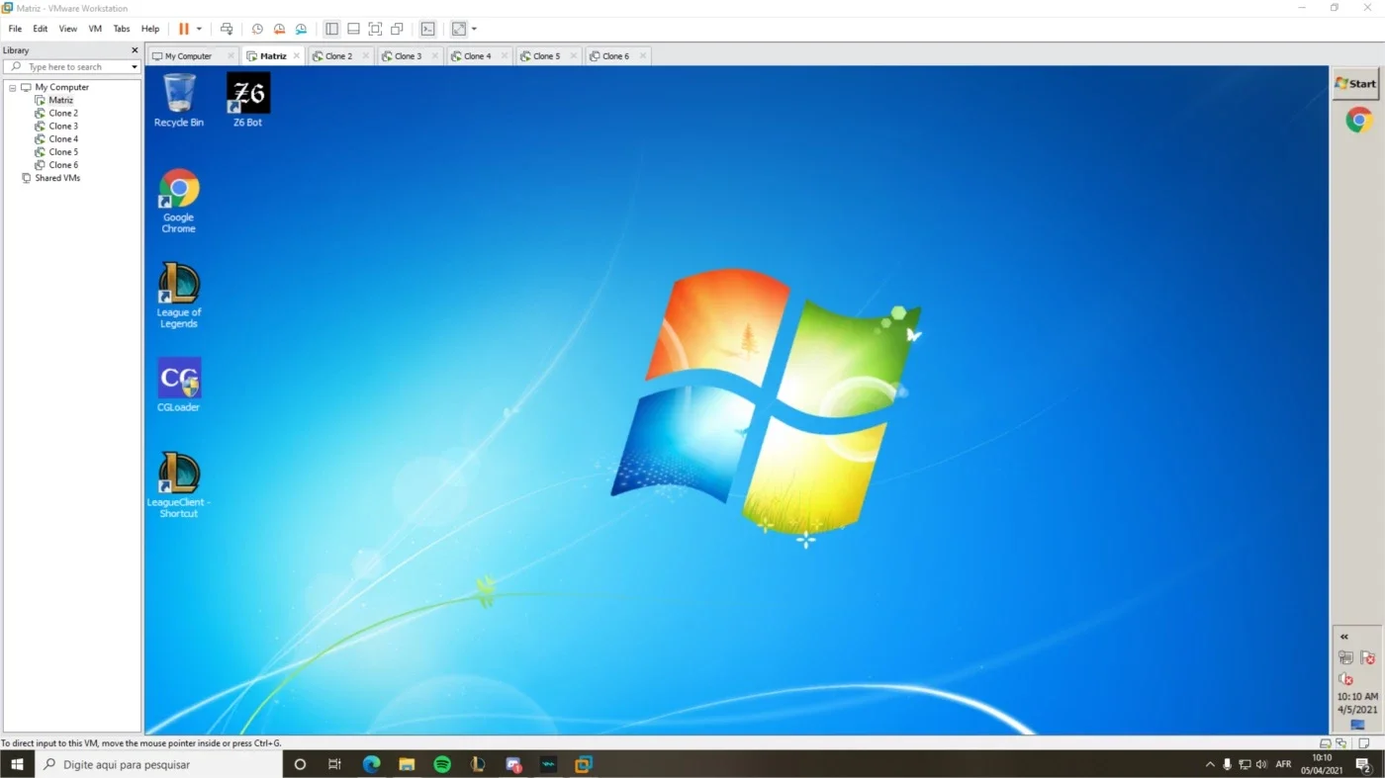Open the console view toolbar icon

pos(427,29)
